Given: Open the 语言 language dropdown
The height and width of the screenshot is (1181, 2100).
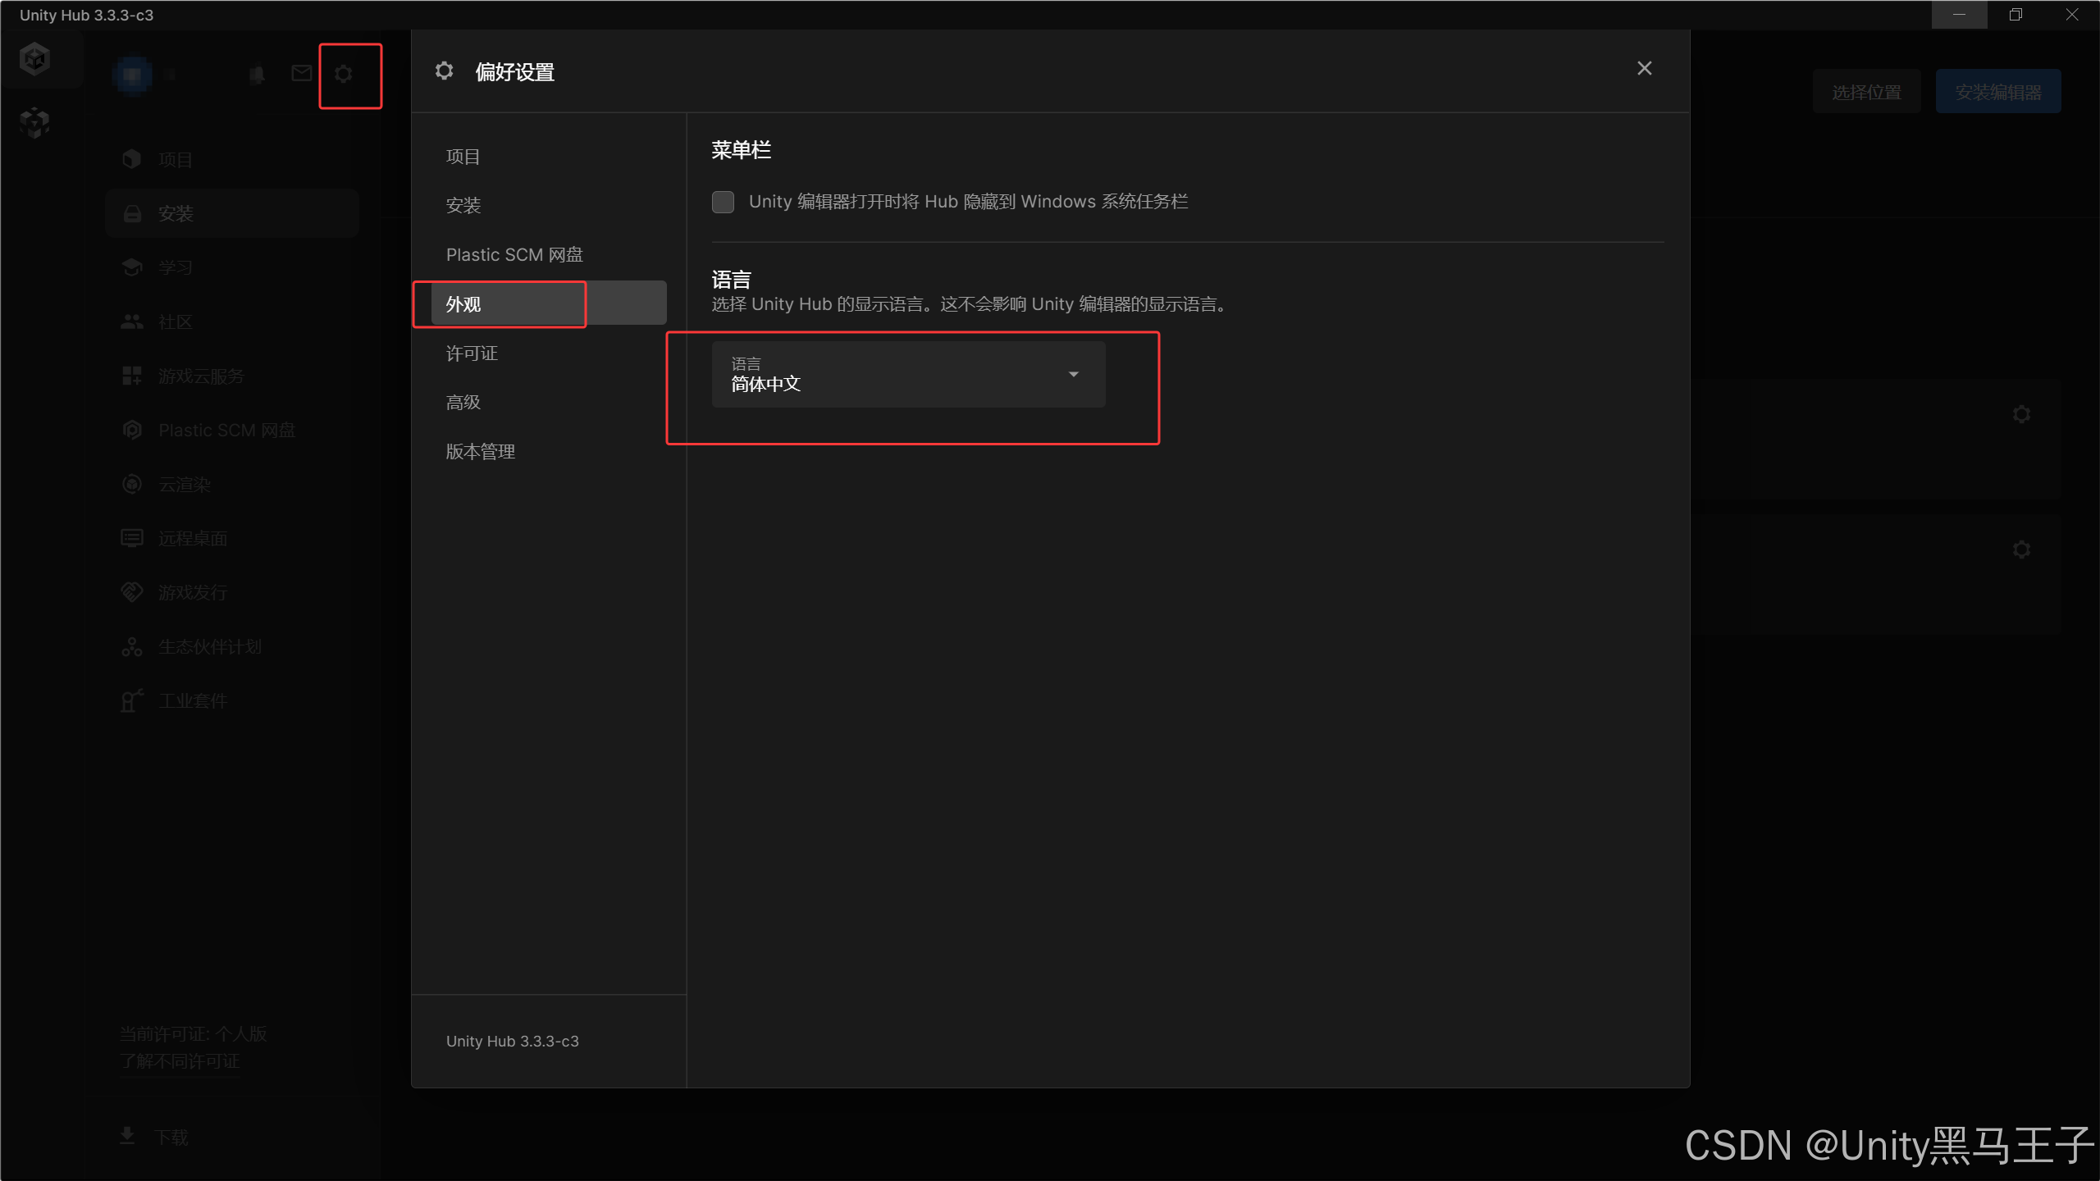Looking at the screenshot, I should [908, 374].
